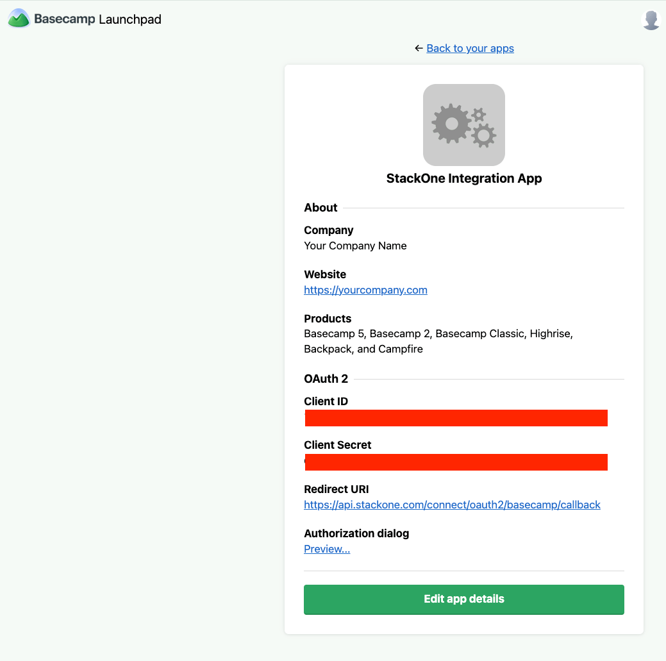The image size is (666, 661).
Task: Click the Your Company Name text
Action: pos(356,246)
